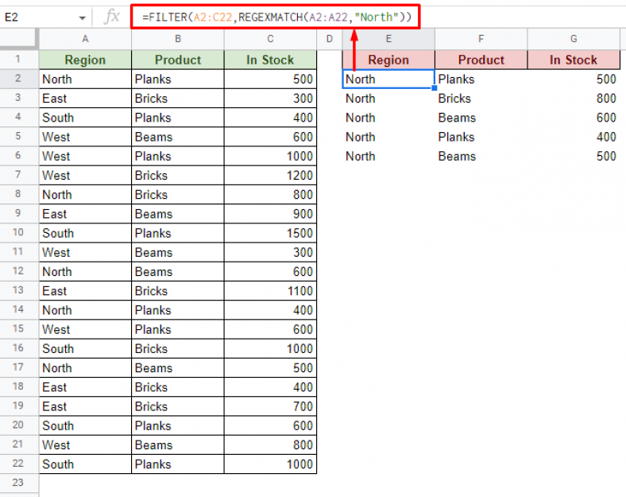Select column F header
The width and height of the screenshot is (626, 497).
tap(481, 39)
